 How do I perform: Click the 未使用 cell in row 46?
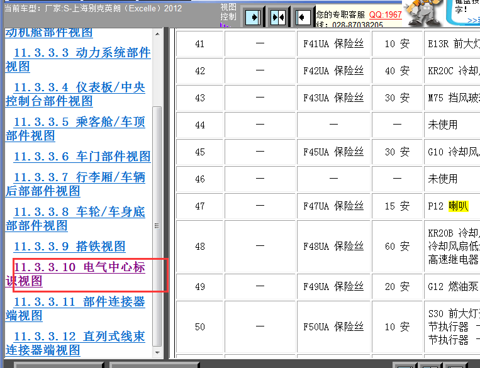coord(452,179)
